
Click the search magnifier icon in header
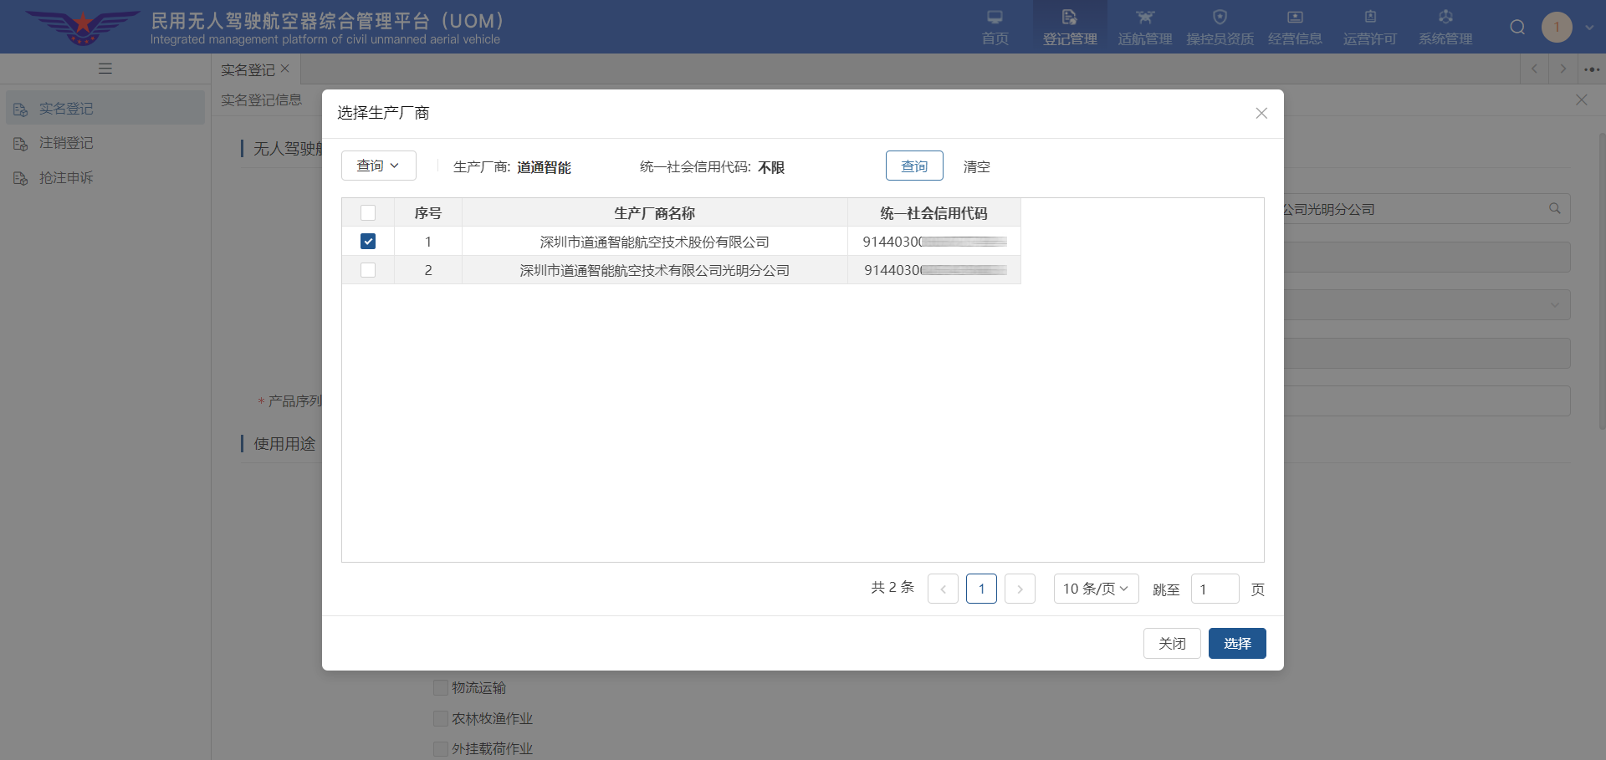1517,28
